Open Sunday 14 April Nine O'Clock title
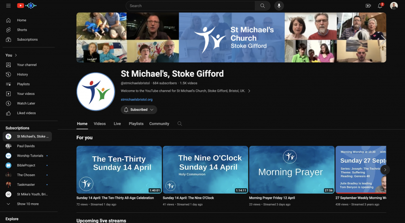Image resolution: width=405 pixels, height=223 pixels. pos(188,198)
